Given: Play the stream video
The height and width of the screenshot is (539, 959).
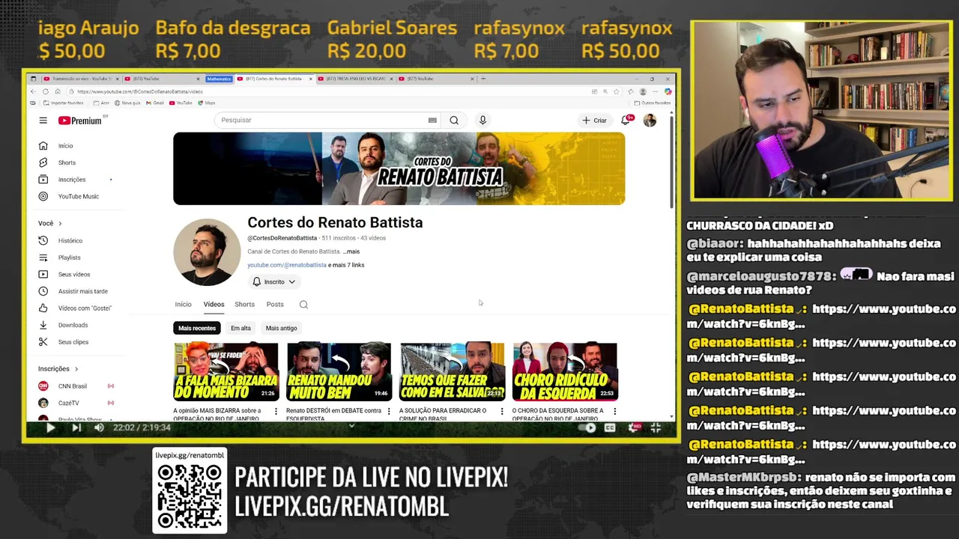Looking at the screenshot, I should tap(50, 427).
